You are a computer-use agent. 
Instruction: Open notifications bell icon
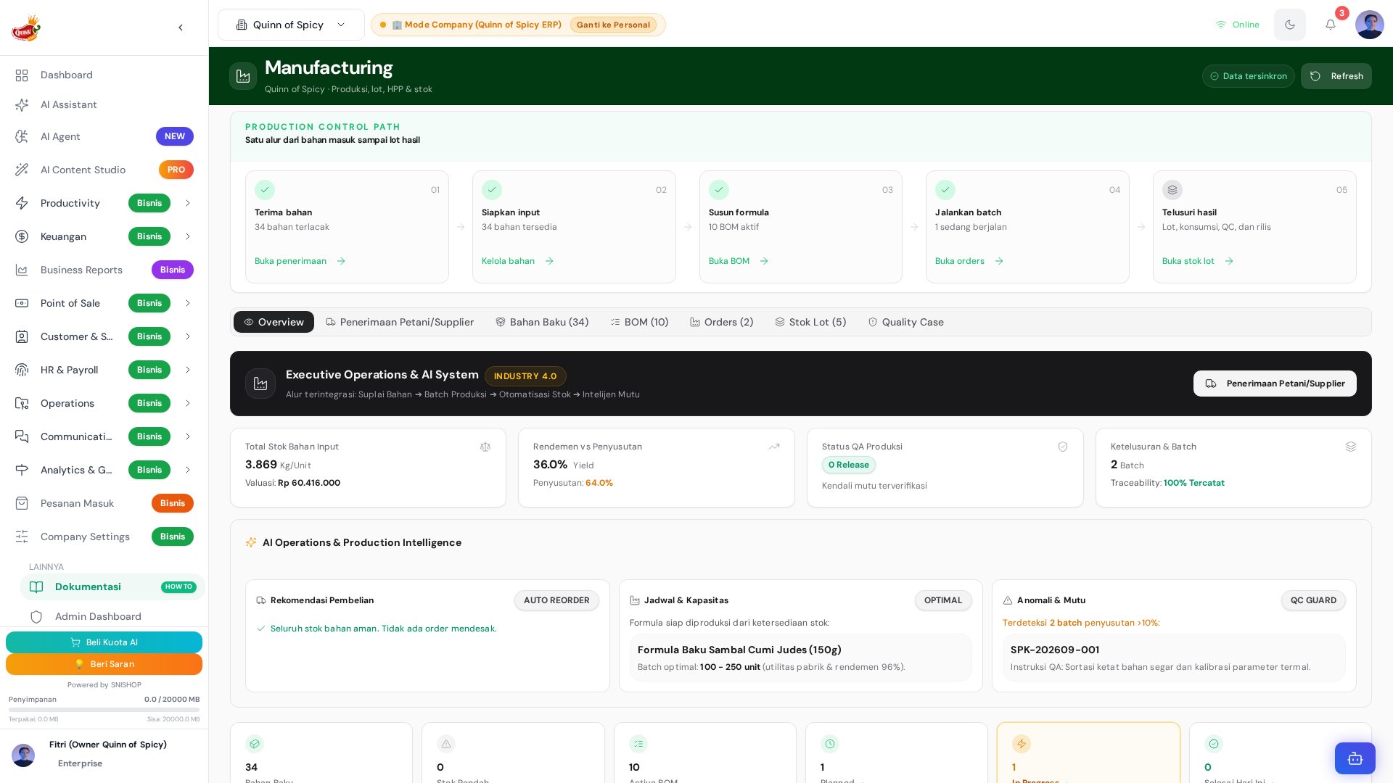(1331, 25)
